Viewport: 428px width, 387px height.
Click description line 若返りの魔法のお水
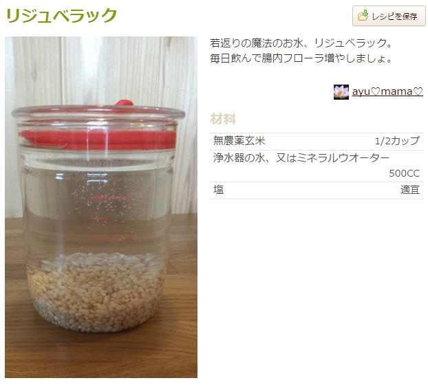301,43
